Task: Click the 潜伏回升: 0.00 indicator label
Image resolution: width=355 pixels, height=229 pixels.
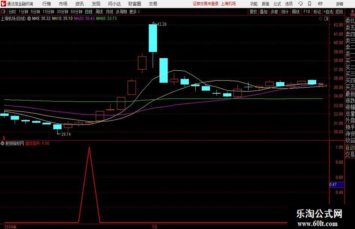Action: [x=37, y=143]
